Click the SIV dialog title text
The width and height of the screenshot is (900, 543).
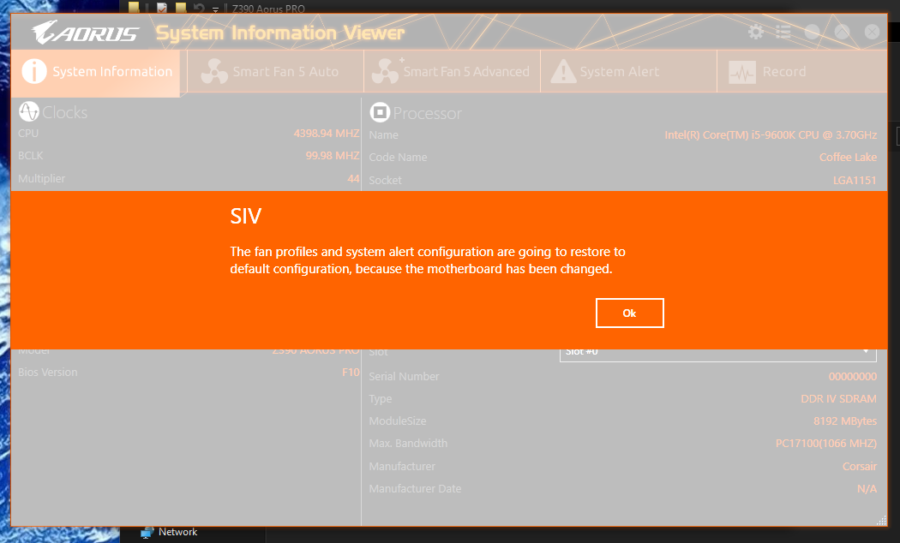(x=246, y=216)
